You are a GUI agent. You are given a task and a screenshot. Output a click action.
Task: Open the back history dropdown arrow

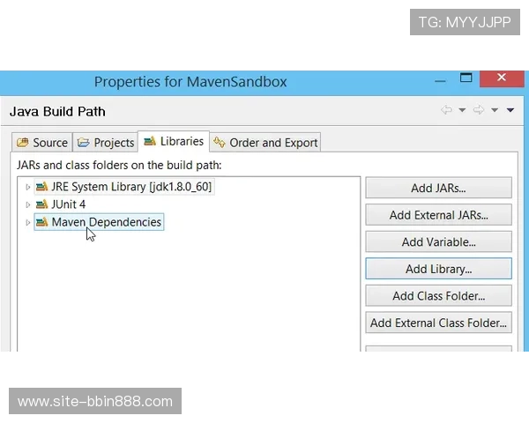click(462, 110)
